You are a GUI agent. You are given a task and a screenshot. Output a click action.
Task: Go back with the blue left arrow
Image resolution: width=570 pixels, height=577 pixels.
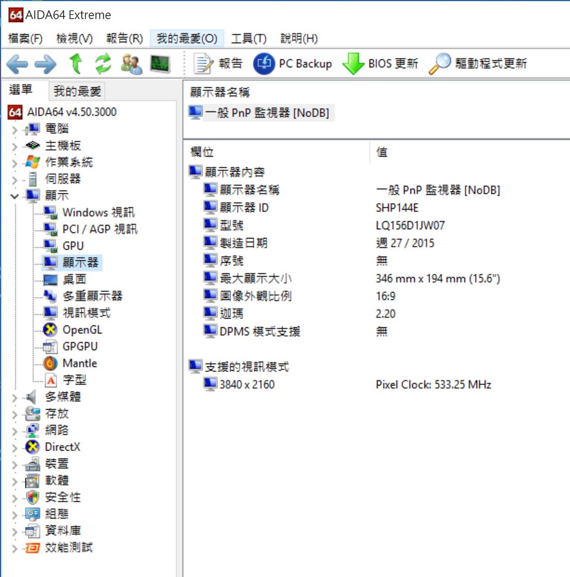coord(17,65)
